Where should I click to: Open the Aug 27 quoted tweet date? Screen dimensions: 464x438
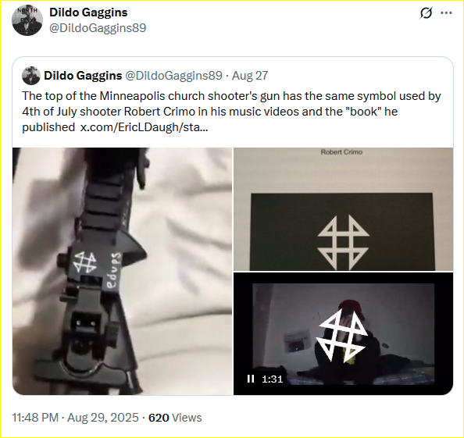[x=250, y=76]
